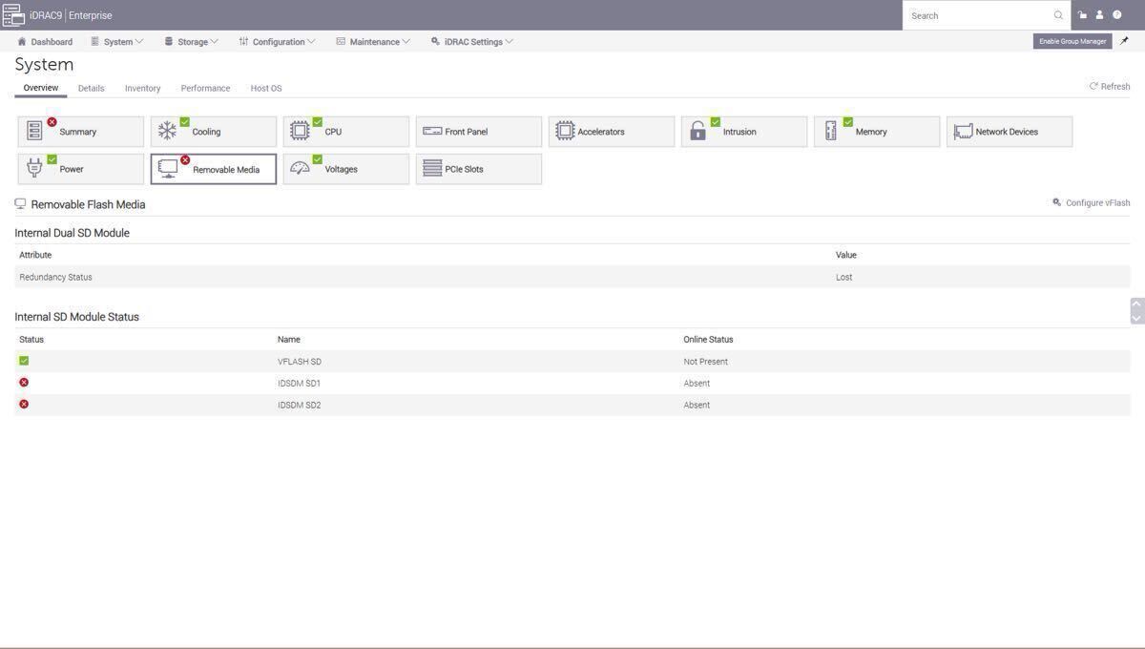Switch to the Overview tab
This screenshot has width=1145, height=649.
coord(41,88)
